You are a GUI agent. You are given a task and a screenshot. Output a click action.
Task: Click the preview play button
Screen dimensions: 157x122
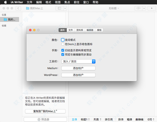coord(152,8)
